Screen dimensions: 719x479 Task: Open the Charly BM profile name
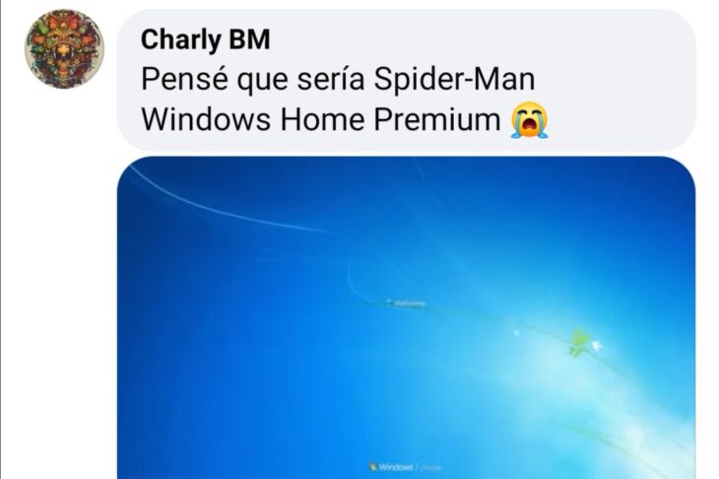pyautogui.click(x=206, y=39)
